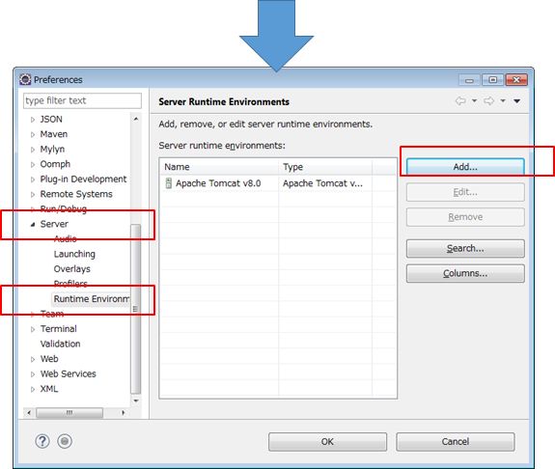Expand the JSON tree node
Screen dimensions: 555x469
tap(33, 120)
